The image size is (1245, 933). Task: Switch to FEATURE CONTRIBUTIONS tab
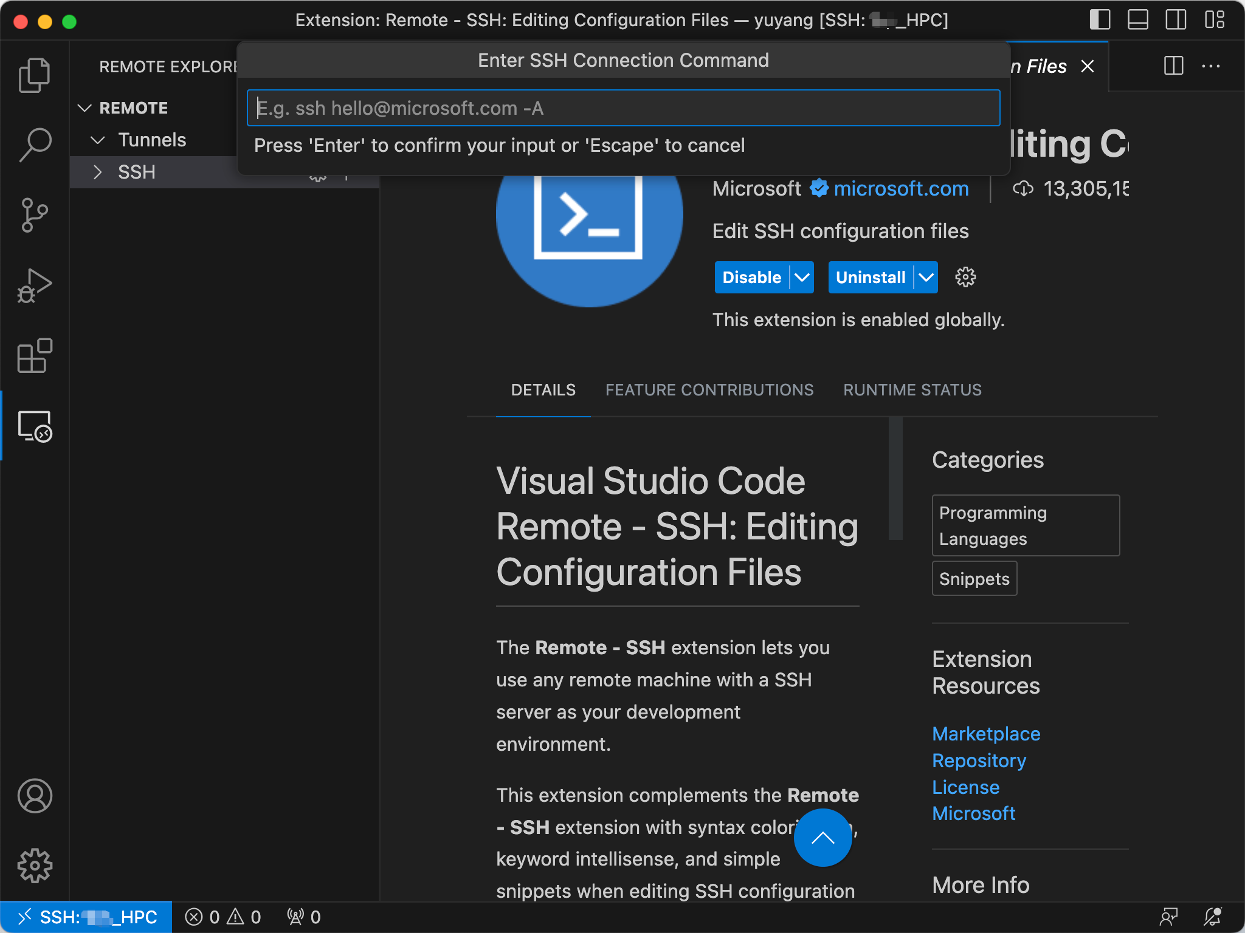click(x=709, y=390)
